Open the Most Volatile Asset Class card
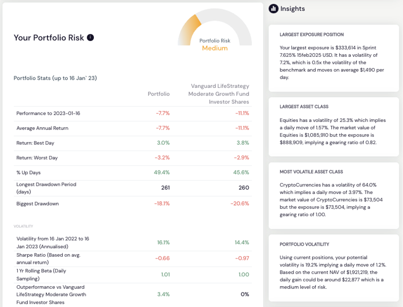The height and width of the screenshot is (307, 403). [333, 195]
